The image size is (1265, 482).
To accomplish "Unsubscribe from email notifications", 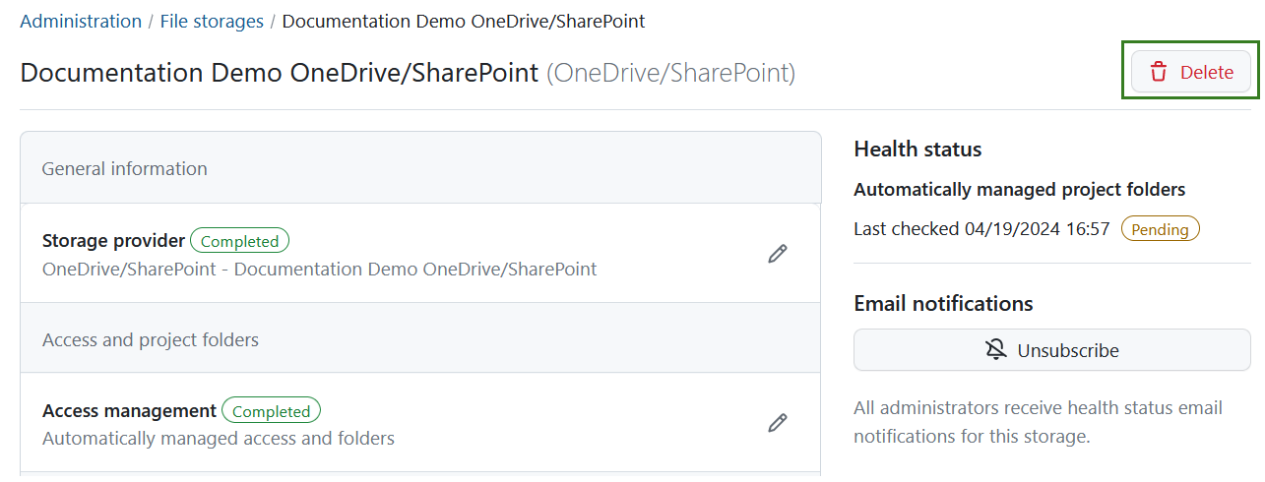I will (1051, 350).
